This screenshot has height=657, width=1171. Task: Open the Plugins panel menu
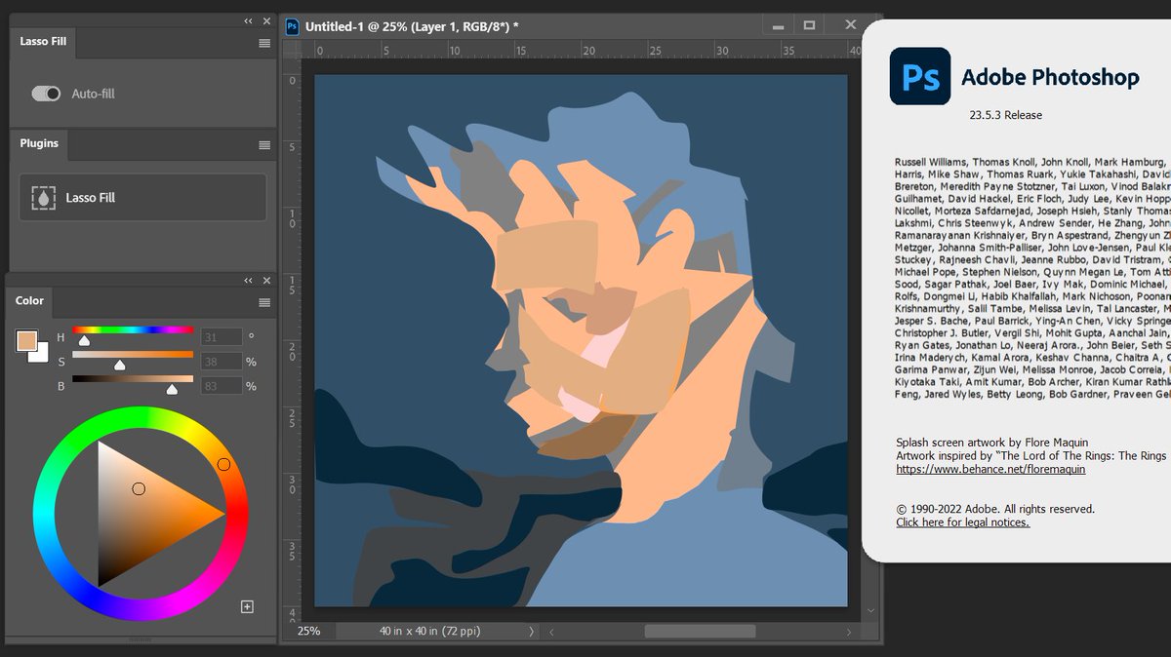(x=264, y=144)
